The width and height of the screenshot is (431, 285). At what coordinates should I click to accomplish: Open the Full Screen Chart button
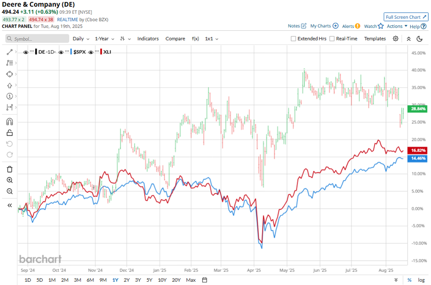tap(406, 17)
